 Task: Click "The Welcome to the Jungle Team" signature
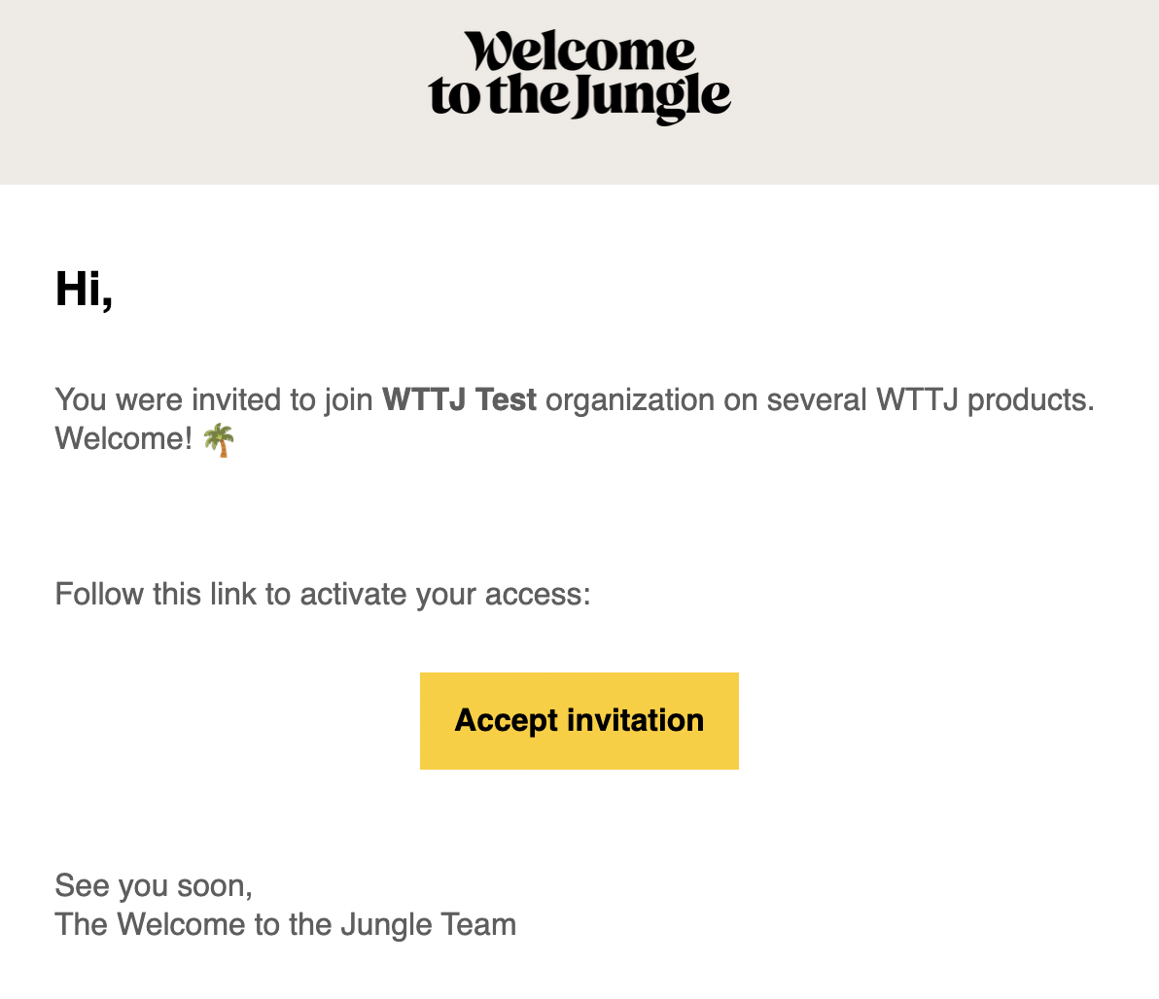pos(285,924)
